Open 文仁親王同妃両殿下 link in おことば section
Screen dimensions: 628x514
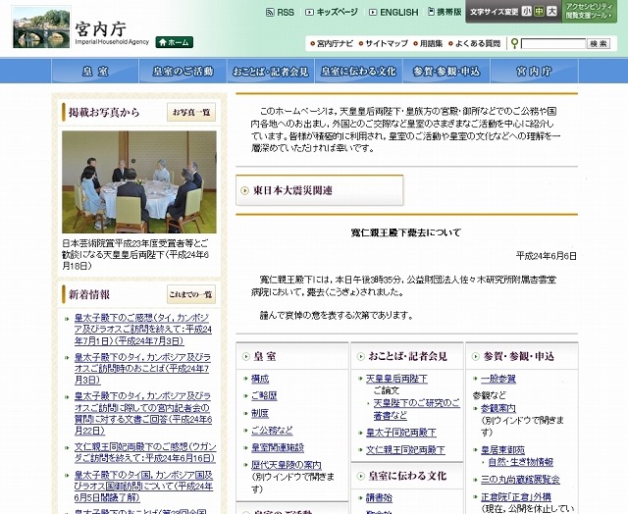(x=405, y=450)
